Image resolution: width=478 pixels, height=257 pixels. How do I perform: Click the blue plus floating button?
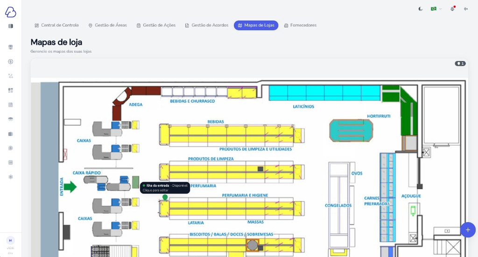click(468, 230)
